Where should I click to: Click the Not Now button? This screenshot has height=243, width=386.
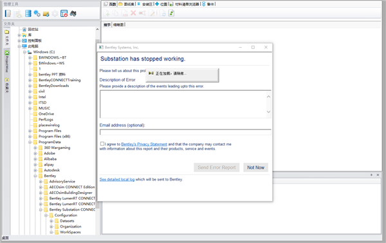[256, 168]
